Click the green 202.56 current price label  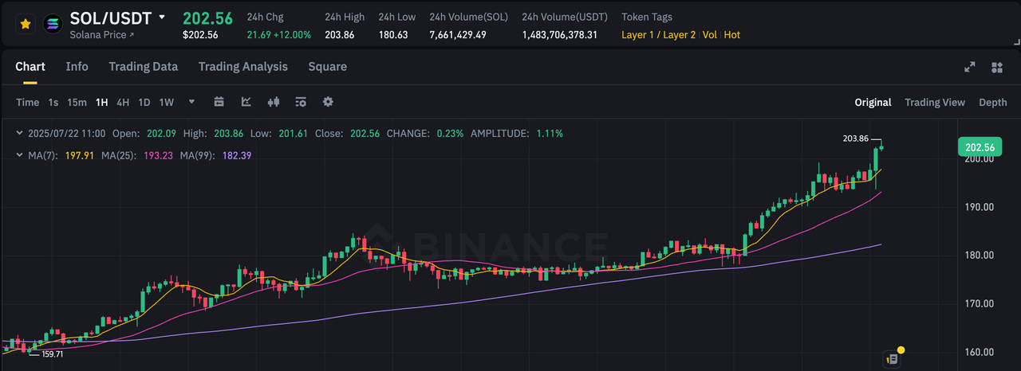[x=979, y=147]
